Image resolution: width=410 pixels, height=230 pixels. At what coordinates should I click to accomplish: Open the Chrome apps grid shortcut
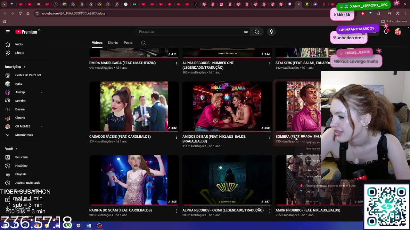[4, 21]
